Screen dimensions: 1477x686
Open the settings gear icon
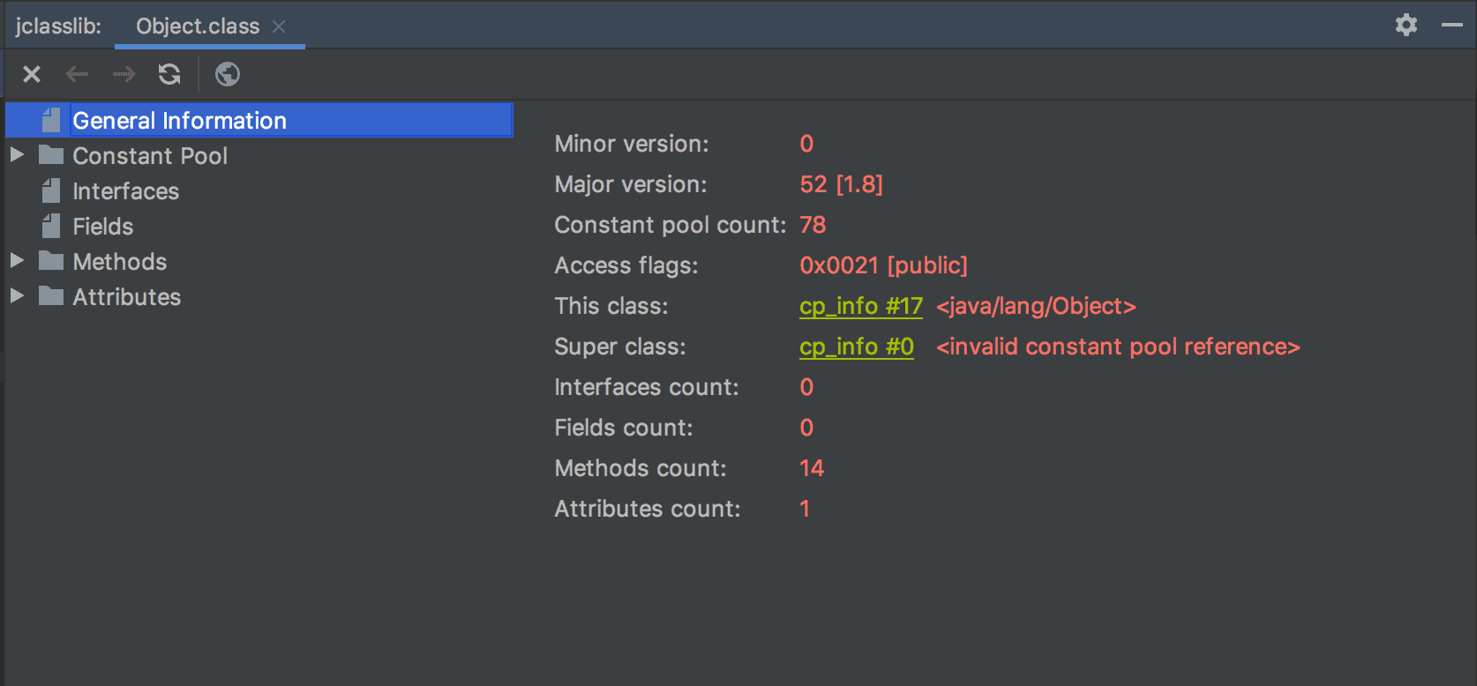click(x=1406, y=25)
